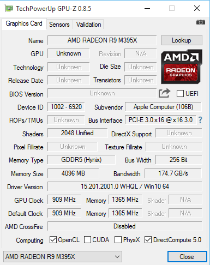
Task: Select the Graphics Card tab
Action: point(24,23)
